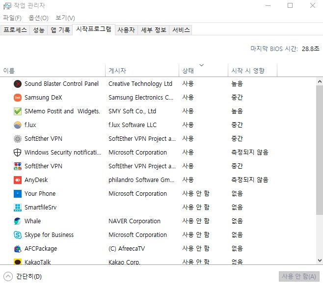This screenshot has width=323, height=287.
Task: Click the Skype for Business icon
Action: pos(18,235)
